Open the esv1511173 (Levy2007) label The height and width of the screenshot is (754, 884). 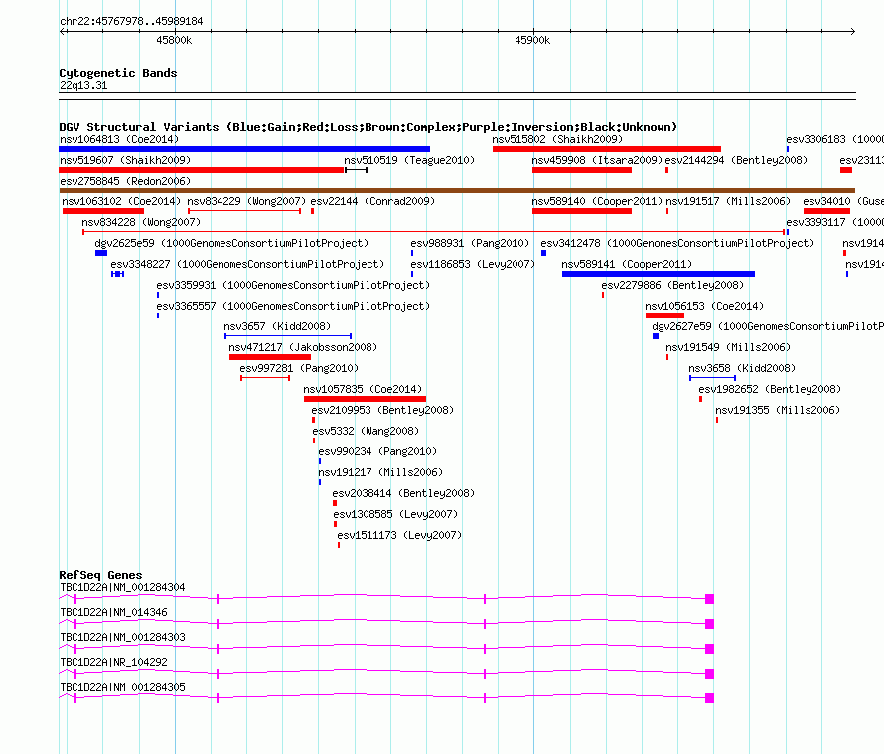click(399, 535)
